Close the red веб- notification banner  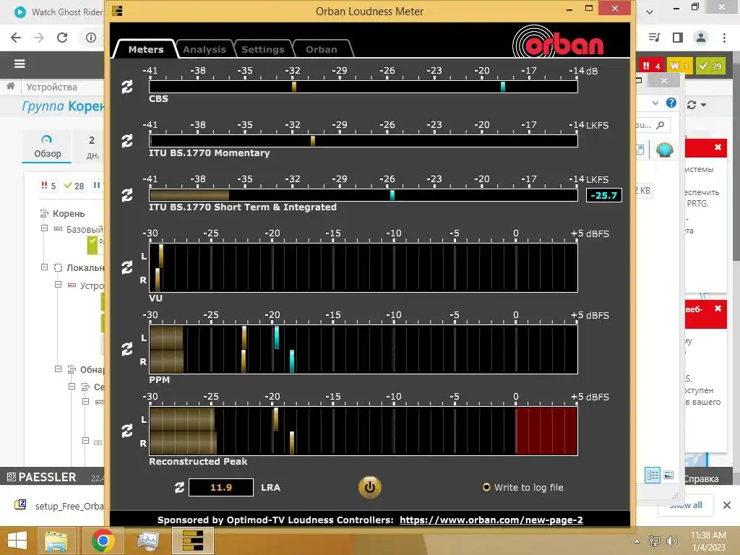tap(718, 308)
